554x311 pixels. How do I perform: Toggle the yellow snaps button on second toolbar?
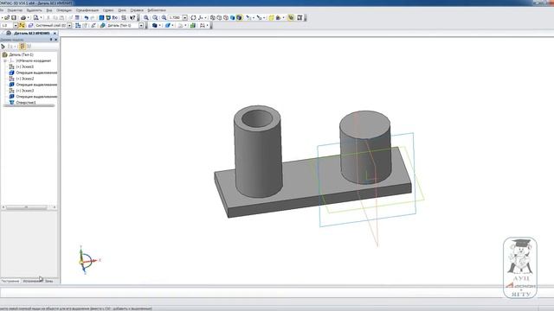point(21,25)
